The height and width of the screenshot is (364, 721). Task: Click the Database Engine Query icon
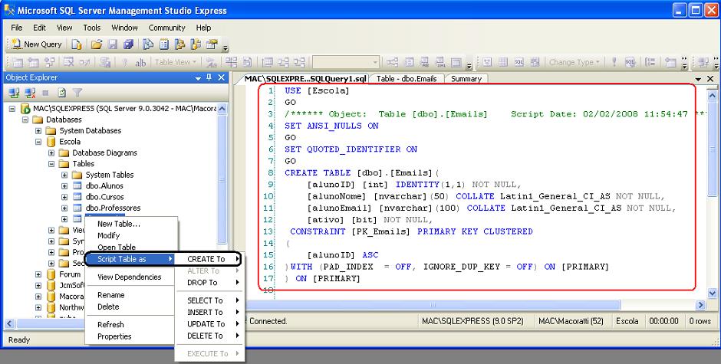pyautogui.click(x=77, y=44)
